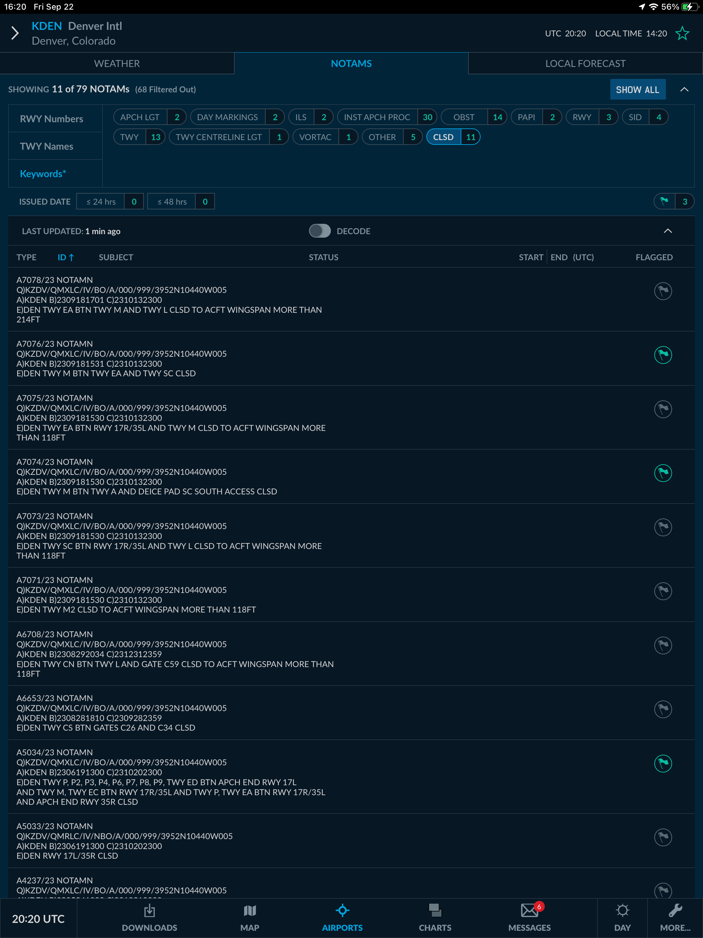The height and width of the screenshot is (938, 703).
Task: Enable the DECODE toggle
Action: click(x=320, y=231)
